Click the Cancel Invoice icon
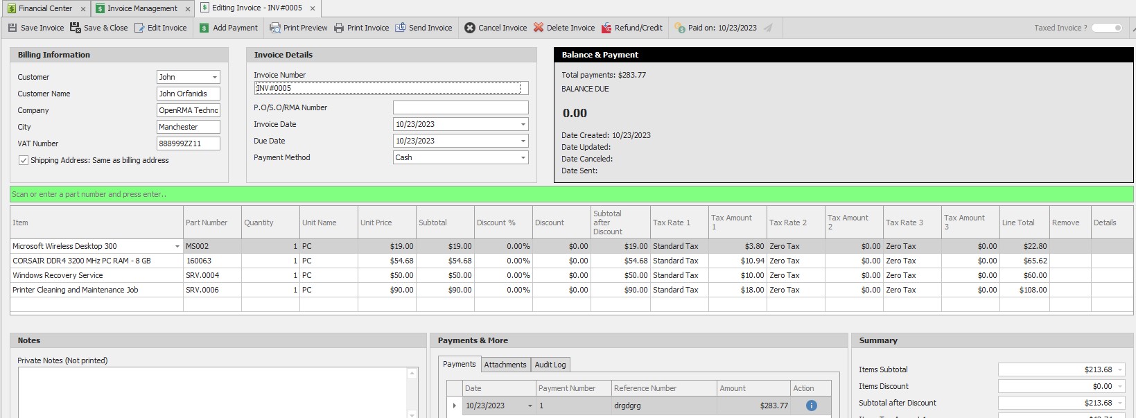The image size is (1136, 418). (x=469, y=28)
